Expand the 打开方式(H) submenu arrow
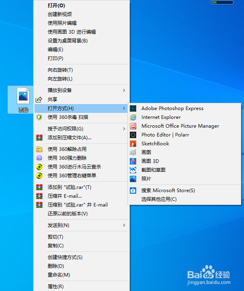 click(x=124, y=108)
